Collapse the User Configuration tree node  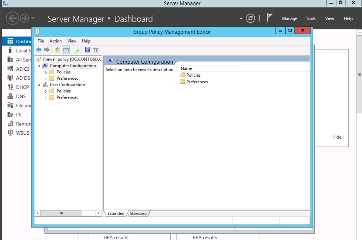click(x=39, y=85)
